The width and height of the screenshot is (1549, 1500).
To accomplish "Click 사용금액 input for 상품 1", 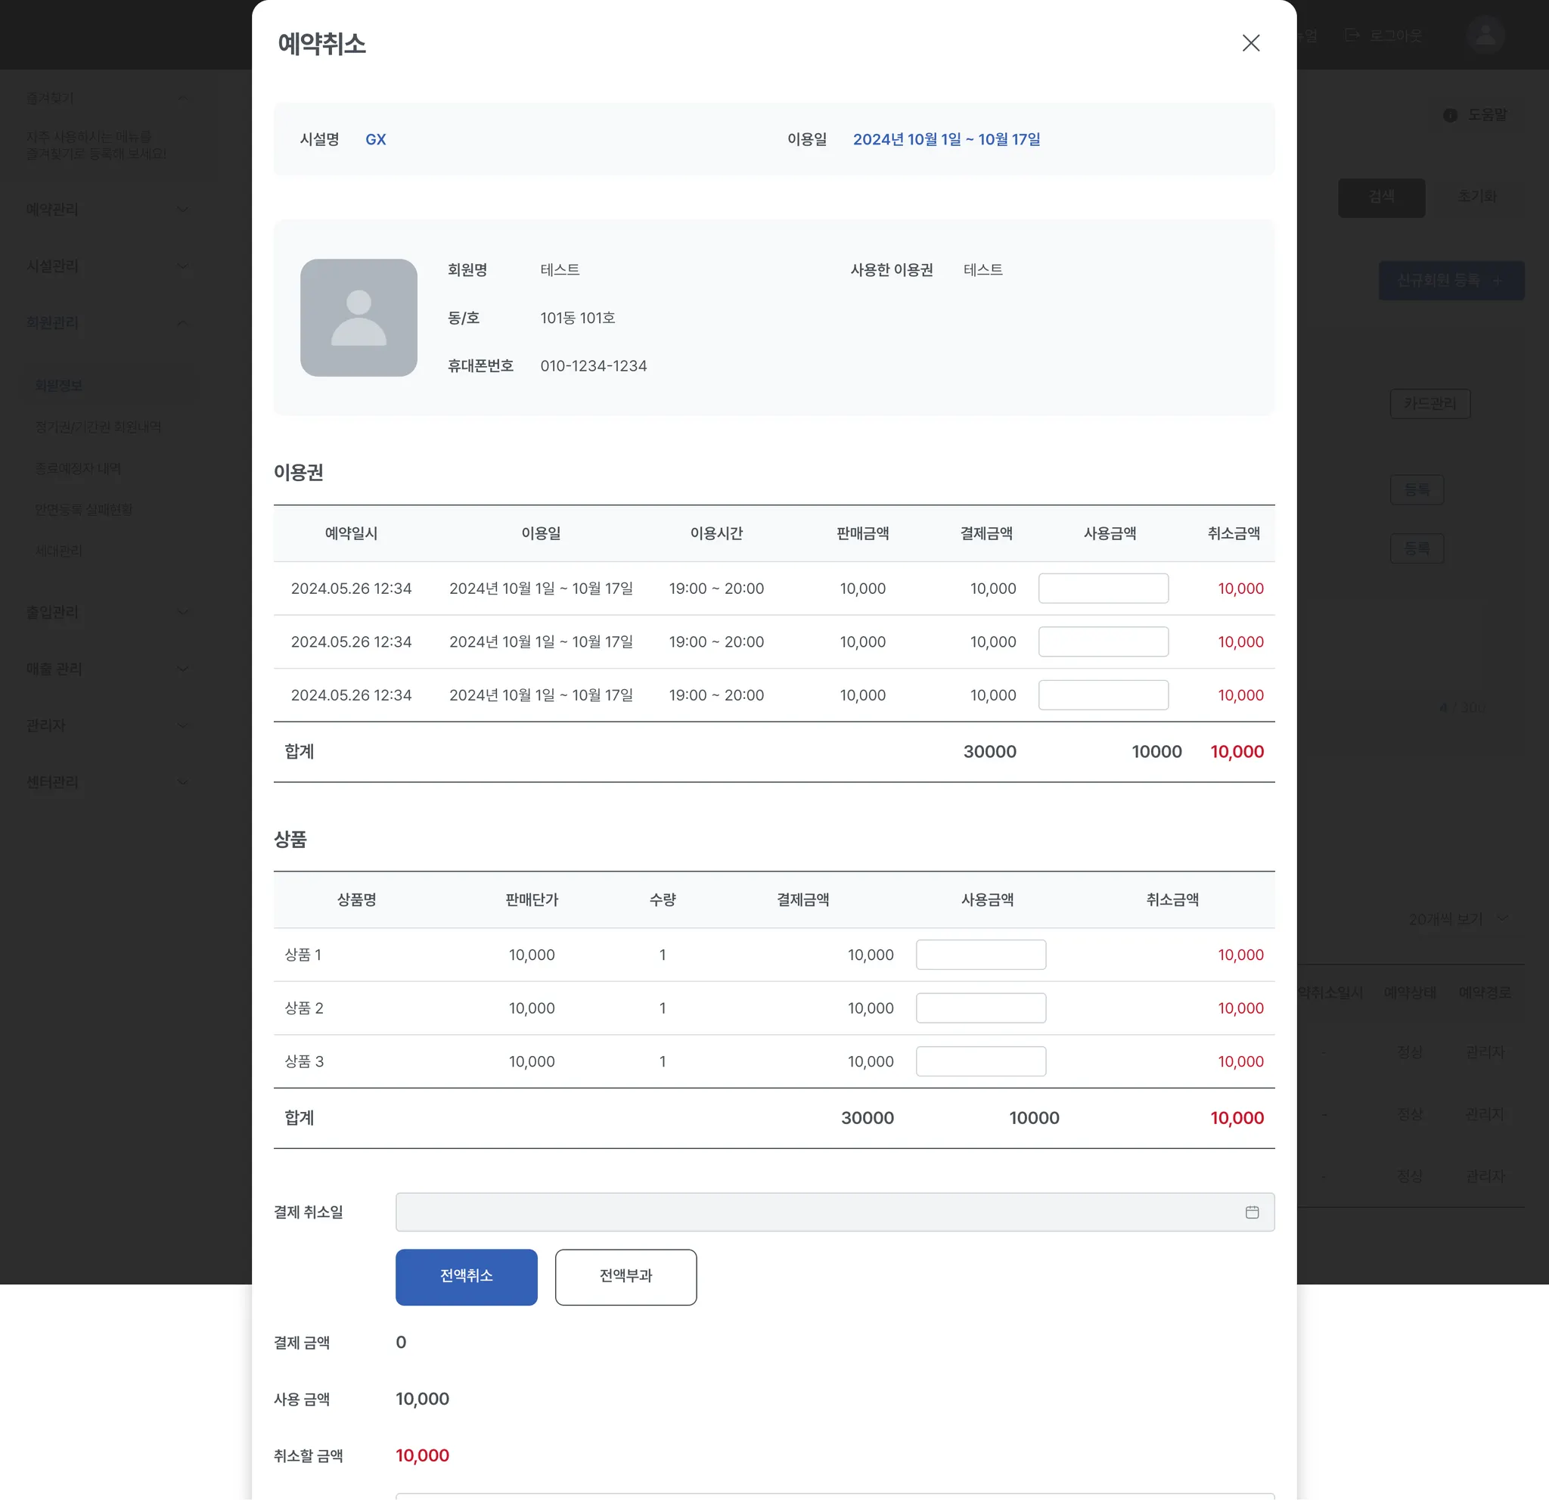I will tap(980, 954).
